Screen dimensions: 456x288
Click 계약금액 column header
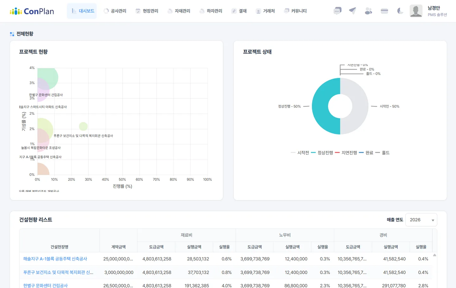click(x=118, y=247)
